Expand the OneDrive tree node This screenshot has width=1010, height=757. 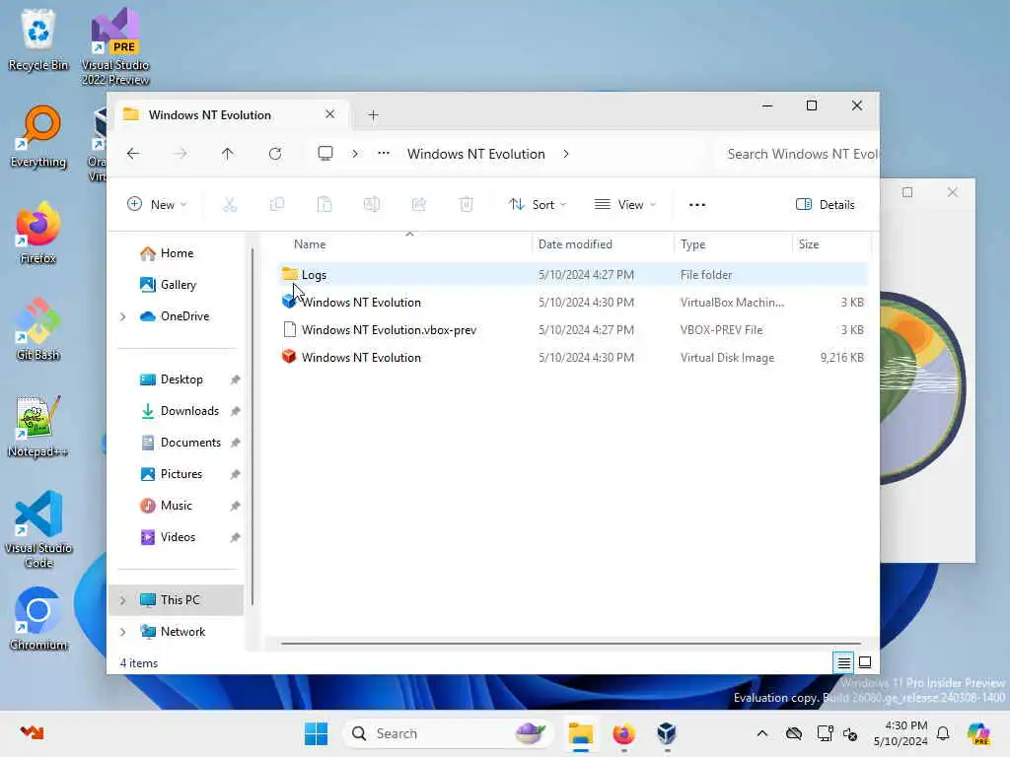pos(123,316)
